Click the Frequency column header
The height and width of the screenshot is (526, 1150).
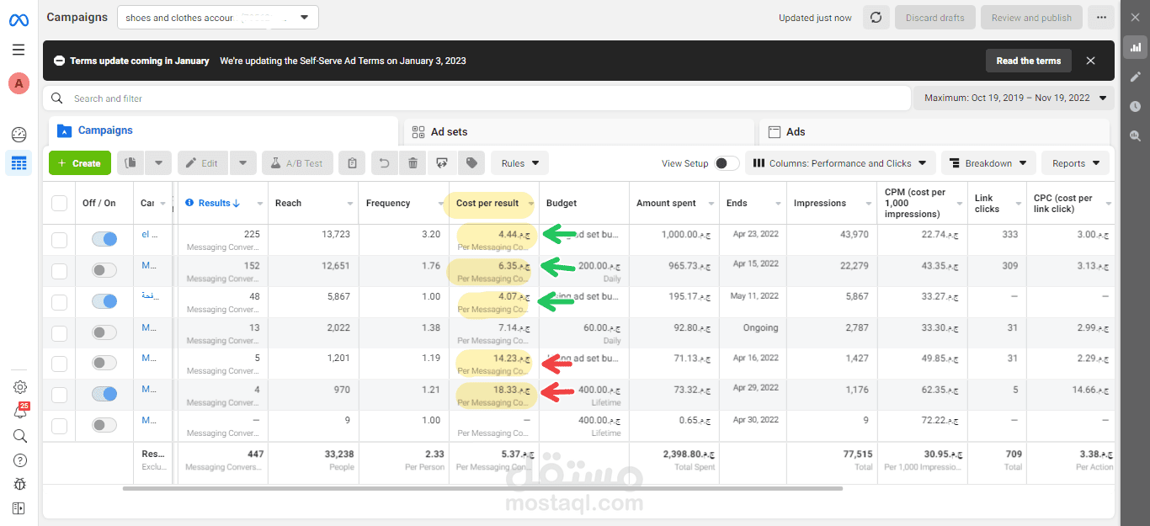click(x=388, y=203)
